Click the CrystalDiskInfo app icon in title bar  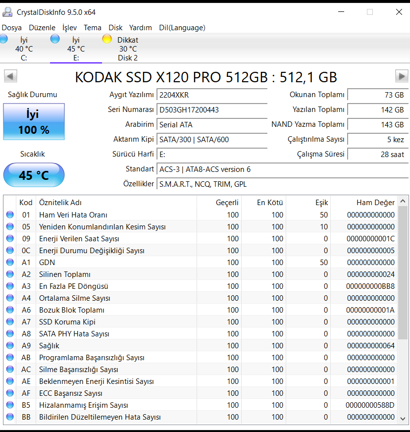click(7, 12)
